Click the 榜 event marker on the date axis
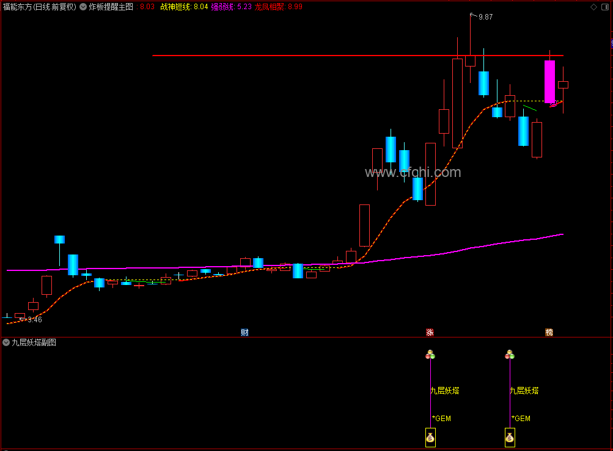 tap(549, 332)
